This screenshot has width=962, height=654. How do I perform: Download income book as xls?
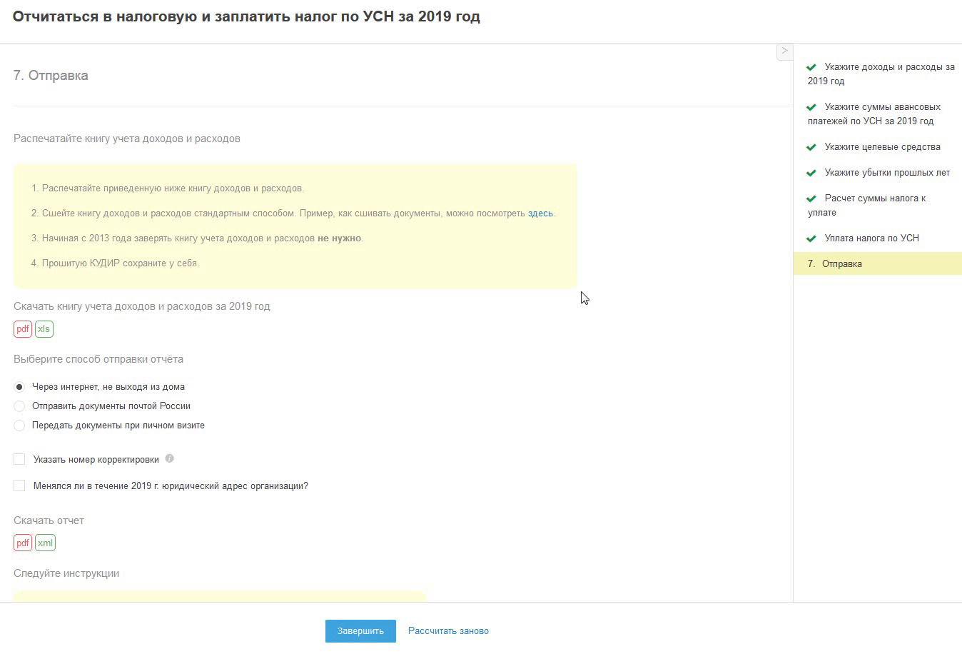[x=44, y=329]
